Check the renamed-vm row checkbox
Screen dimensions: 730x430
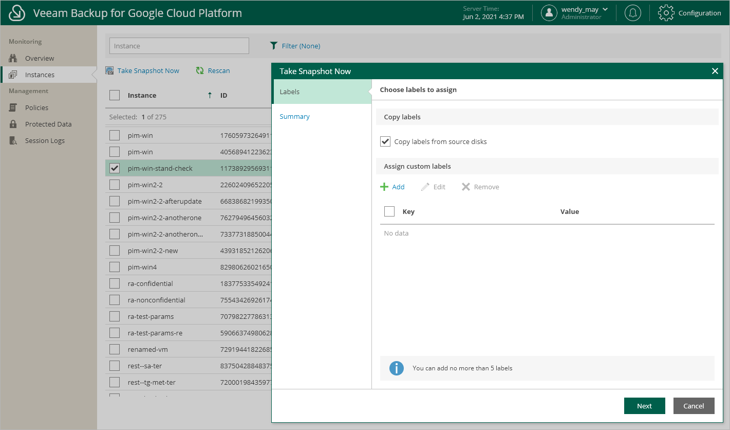point(115,349)
